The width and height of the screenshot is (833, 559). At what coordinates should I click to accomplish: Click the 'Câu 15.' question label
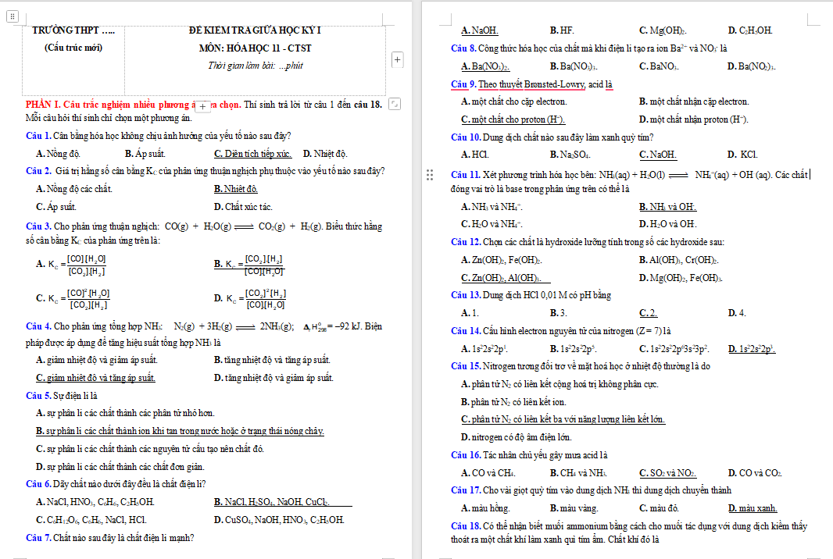466,366
